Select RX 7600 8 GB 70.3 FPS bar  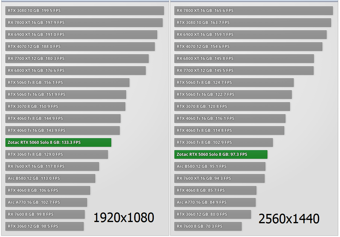pyautogui.click(x=208, y=226)
